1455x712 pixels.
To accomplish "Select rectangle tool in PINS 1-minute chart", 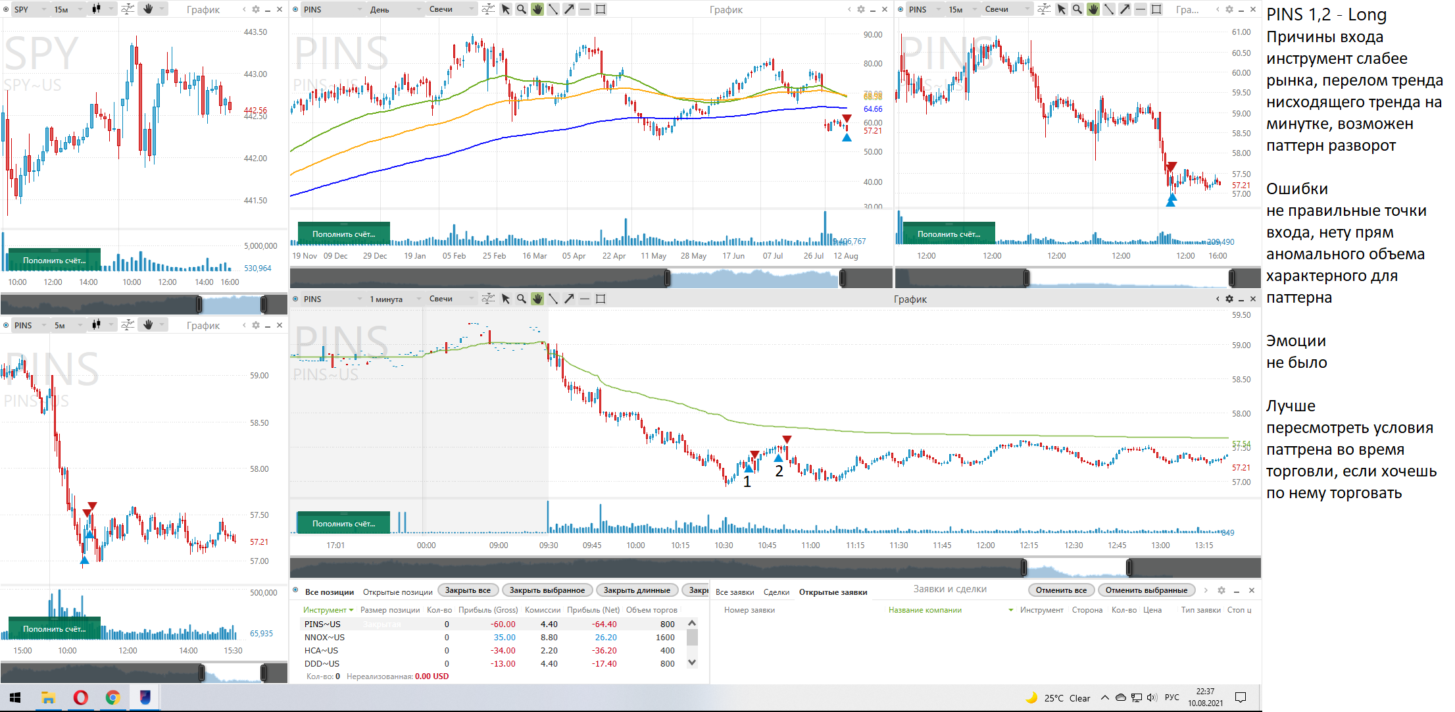I will point(601,299).
